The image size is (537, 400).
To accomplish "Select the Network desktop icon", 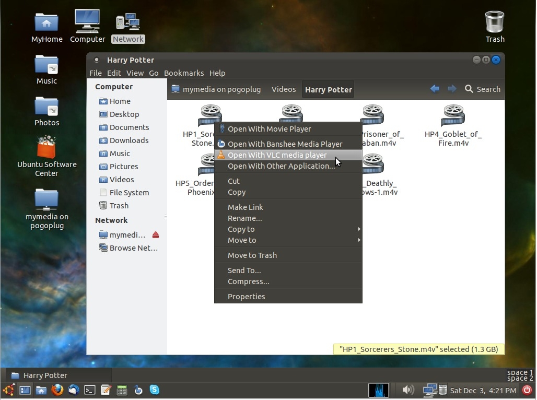I will [x=128, y=28].
